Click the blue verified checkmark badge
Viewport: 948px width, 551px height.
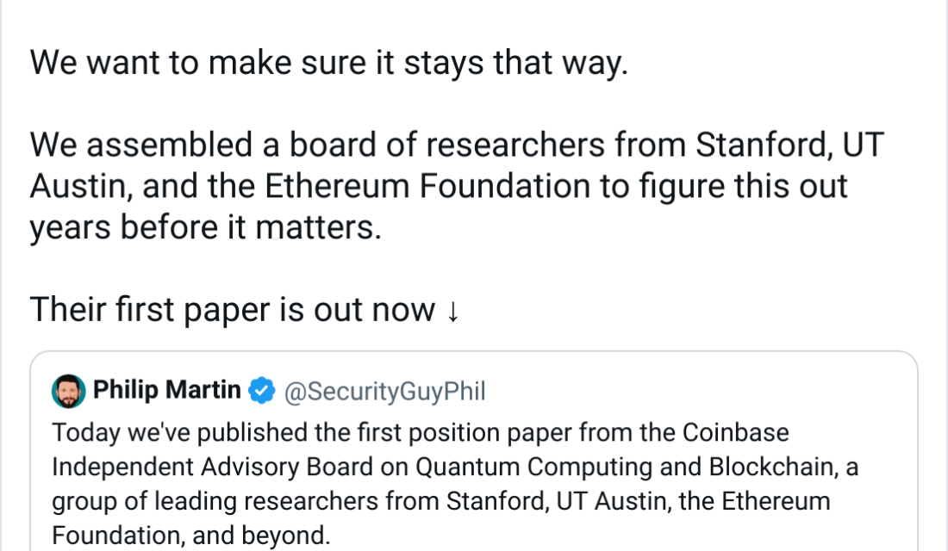click(261, 390)
